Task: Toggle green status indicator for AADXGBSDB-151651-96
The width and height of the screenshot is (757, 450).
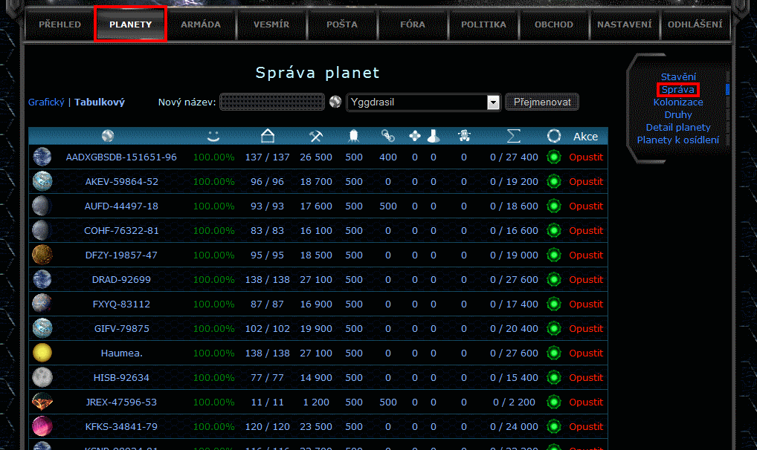Action: coord(553,157)
